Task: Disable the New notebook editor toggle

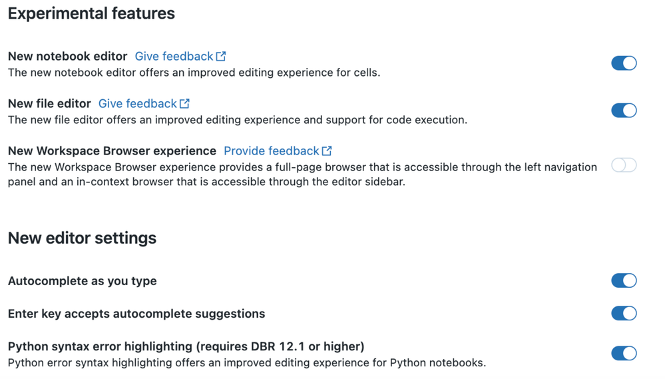Action: click(624, 63)
